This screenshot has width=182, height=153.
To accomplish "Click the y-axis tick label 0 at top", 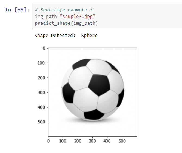I will point(44,48).
